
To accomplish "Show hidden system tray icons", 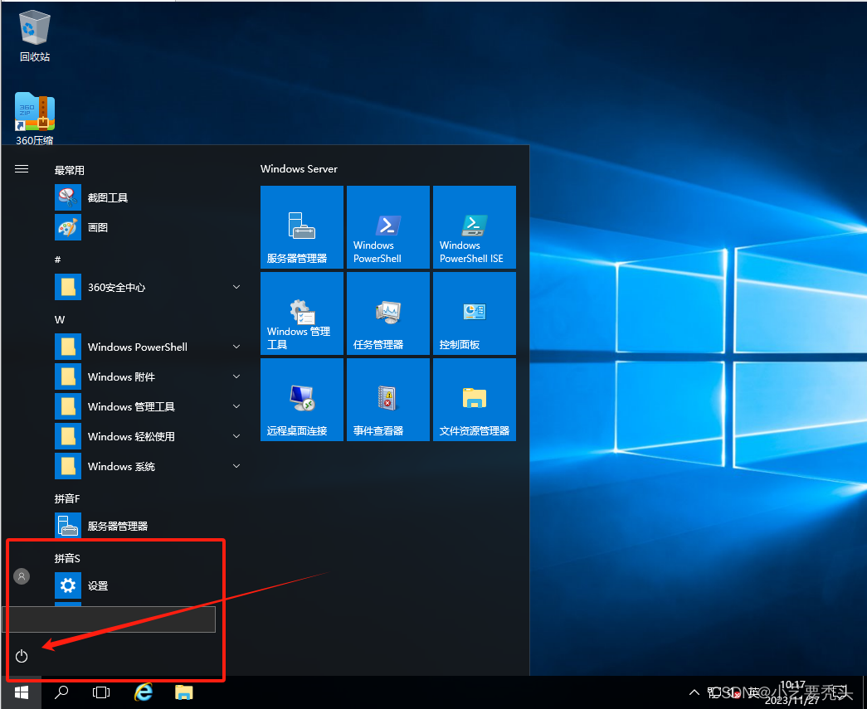I will point(694,692).
